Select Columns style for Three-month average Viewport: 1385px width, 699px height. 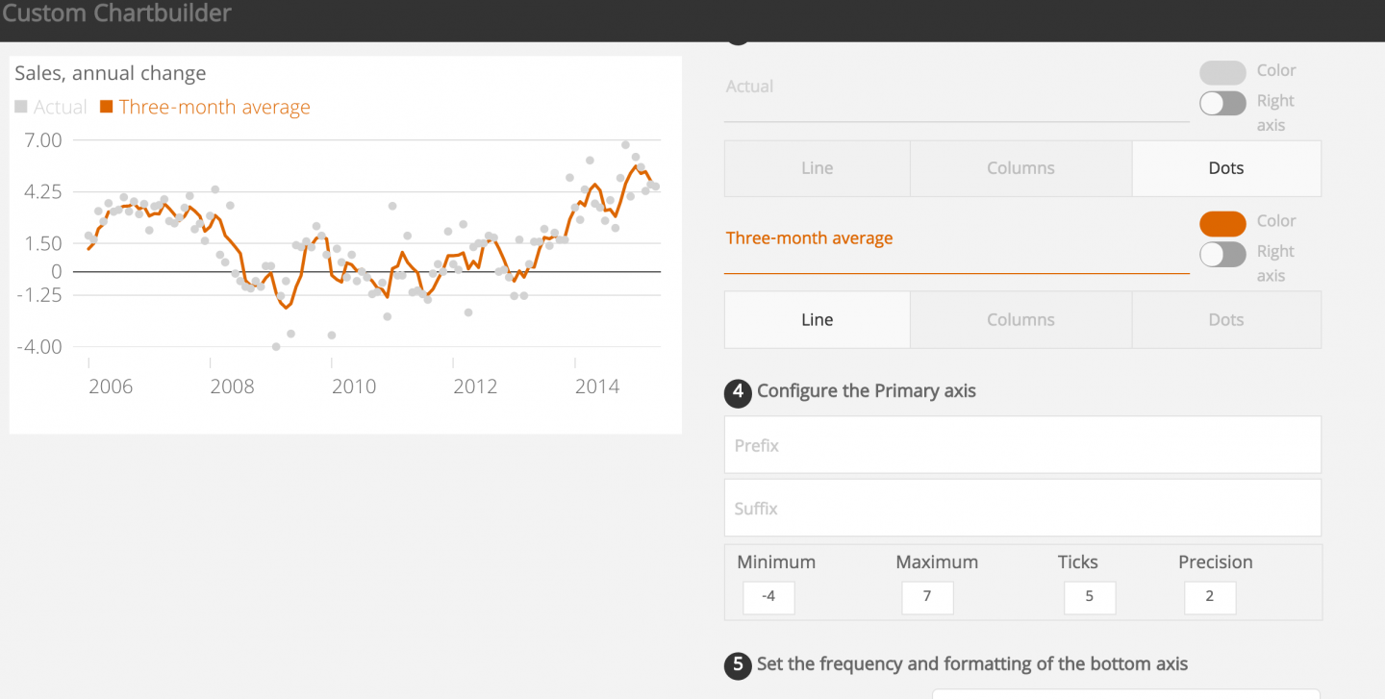[x=1020, y=319]
